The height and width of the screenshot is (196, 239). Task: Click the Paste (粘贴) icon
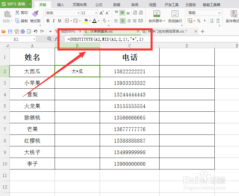coord(7,14)
